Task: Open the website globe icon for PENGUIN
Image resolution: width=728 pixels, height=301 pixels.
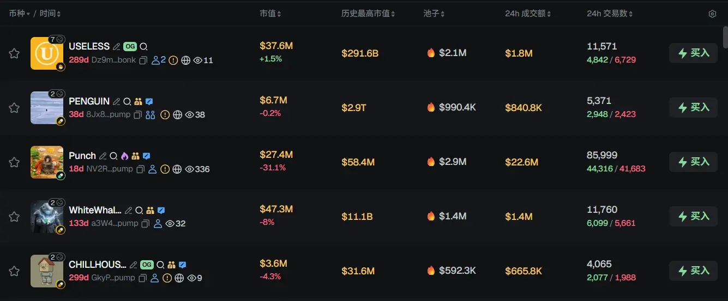Action: (x=177, y=115)
